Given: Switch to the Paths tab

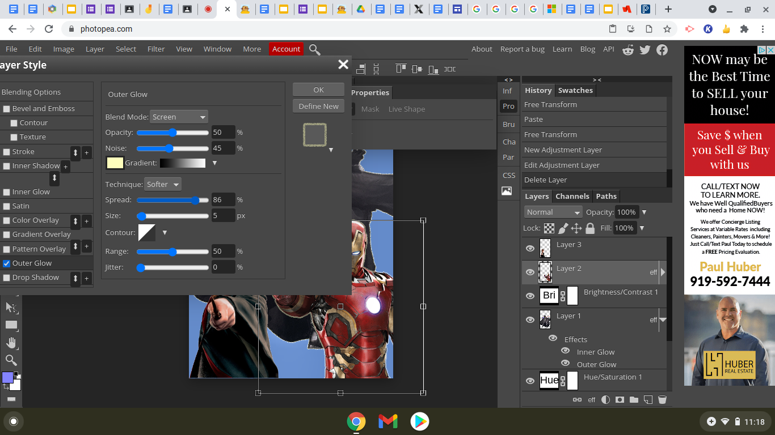Looking at the screenshot, I should tap(606, 196).
